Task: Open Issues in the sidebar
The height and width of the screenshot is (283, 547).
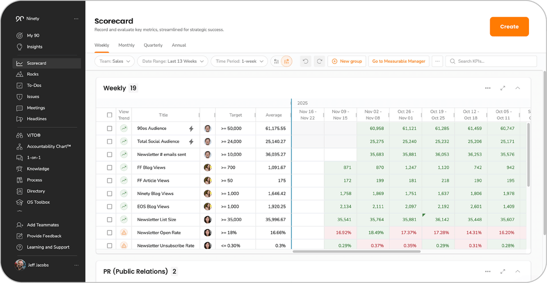Action: (28, 97)
